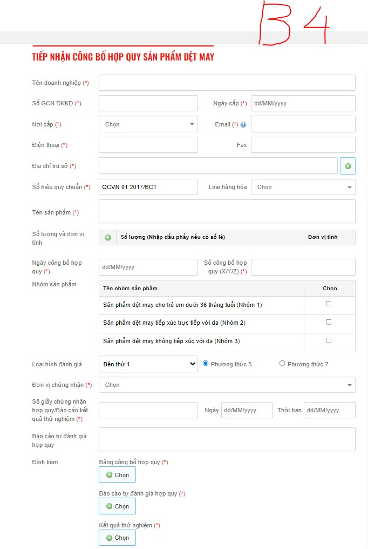The height and width of the screenshot is (549, 368).
Task: Click 'Sản phẩm dệt may cho trẻ em dưới 36 tháng tuổi (Nhóm 1)' text
Action: [182, 305]
